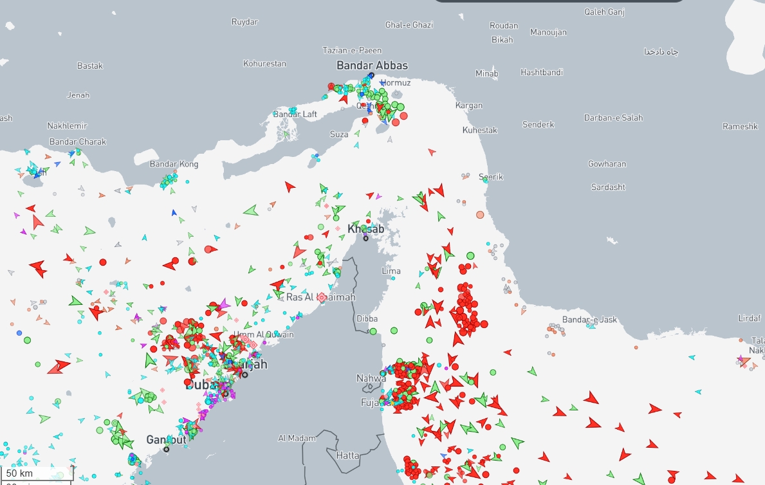Select the salmon circle vessel south of Seerik
Screen dimensions: 765x485
(x=480, y=215)
